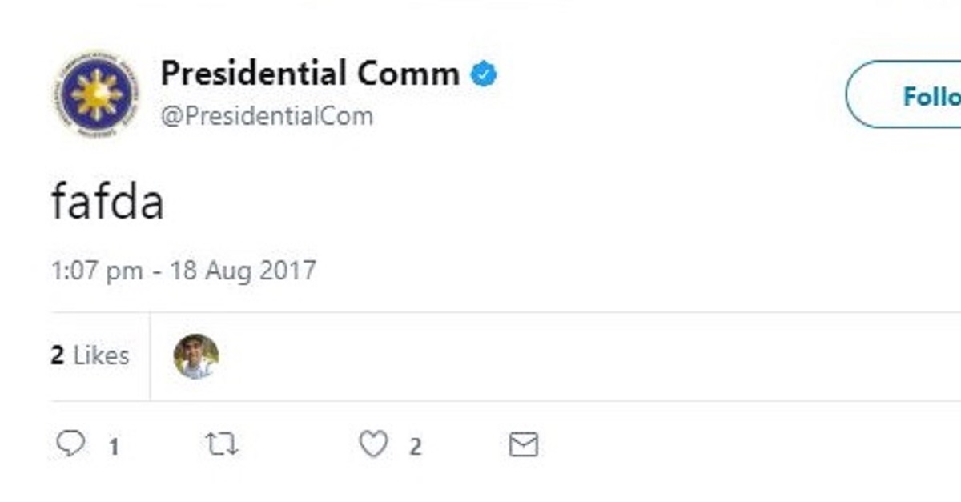
Task: Click the blue verified checkmark badge
Action: 483,74
